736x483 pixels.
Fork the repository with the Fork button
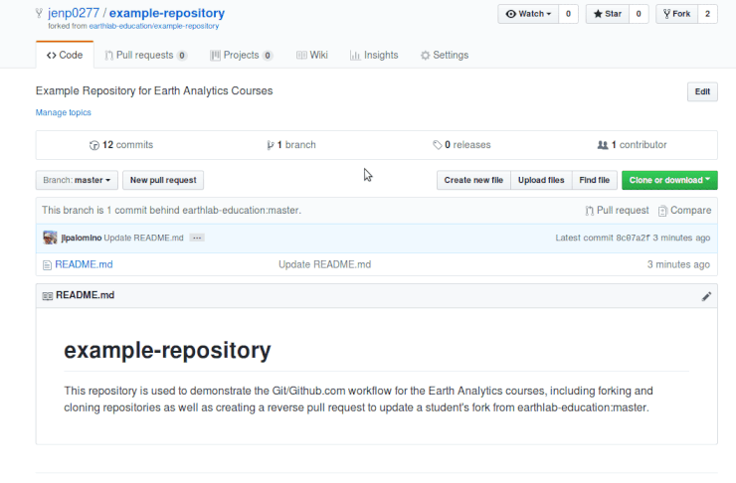[x=677, y=14]
